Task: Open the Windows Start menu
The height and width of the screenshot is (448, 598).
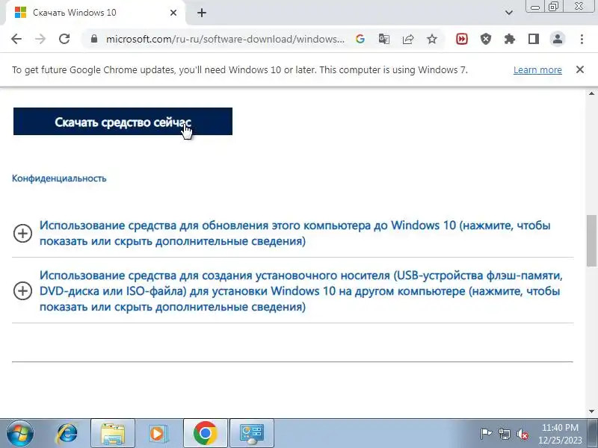Action: [x=20, y=433]
